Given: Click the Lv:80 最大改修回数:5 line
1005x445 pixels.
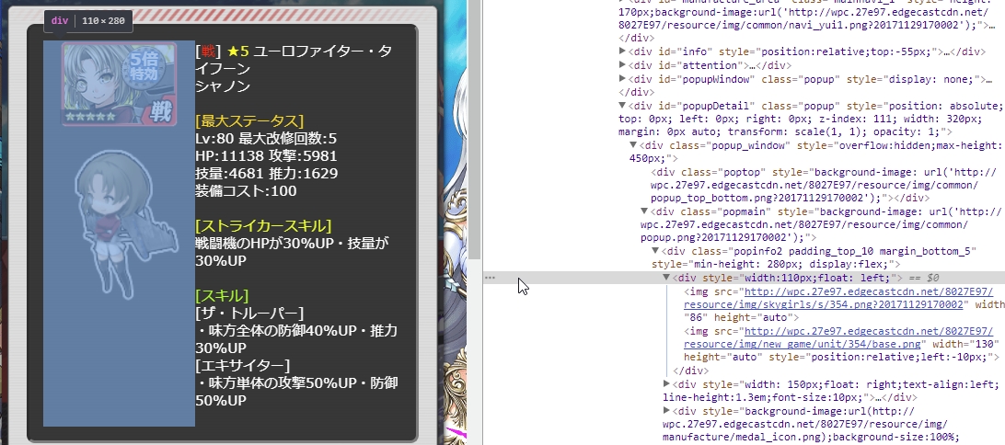Looking at the screenshot, I should click(x=266, y=138).
